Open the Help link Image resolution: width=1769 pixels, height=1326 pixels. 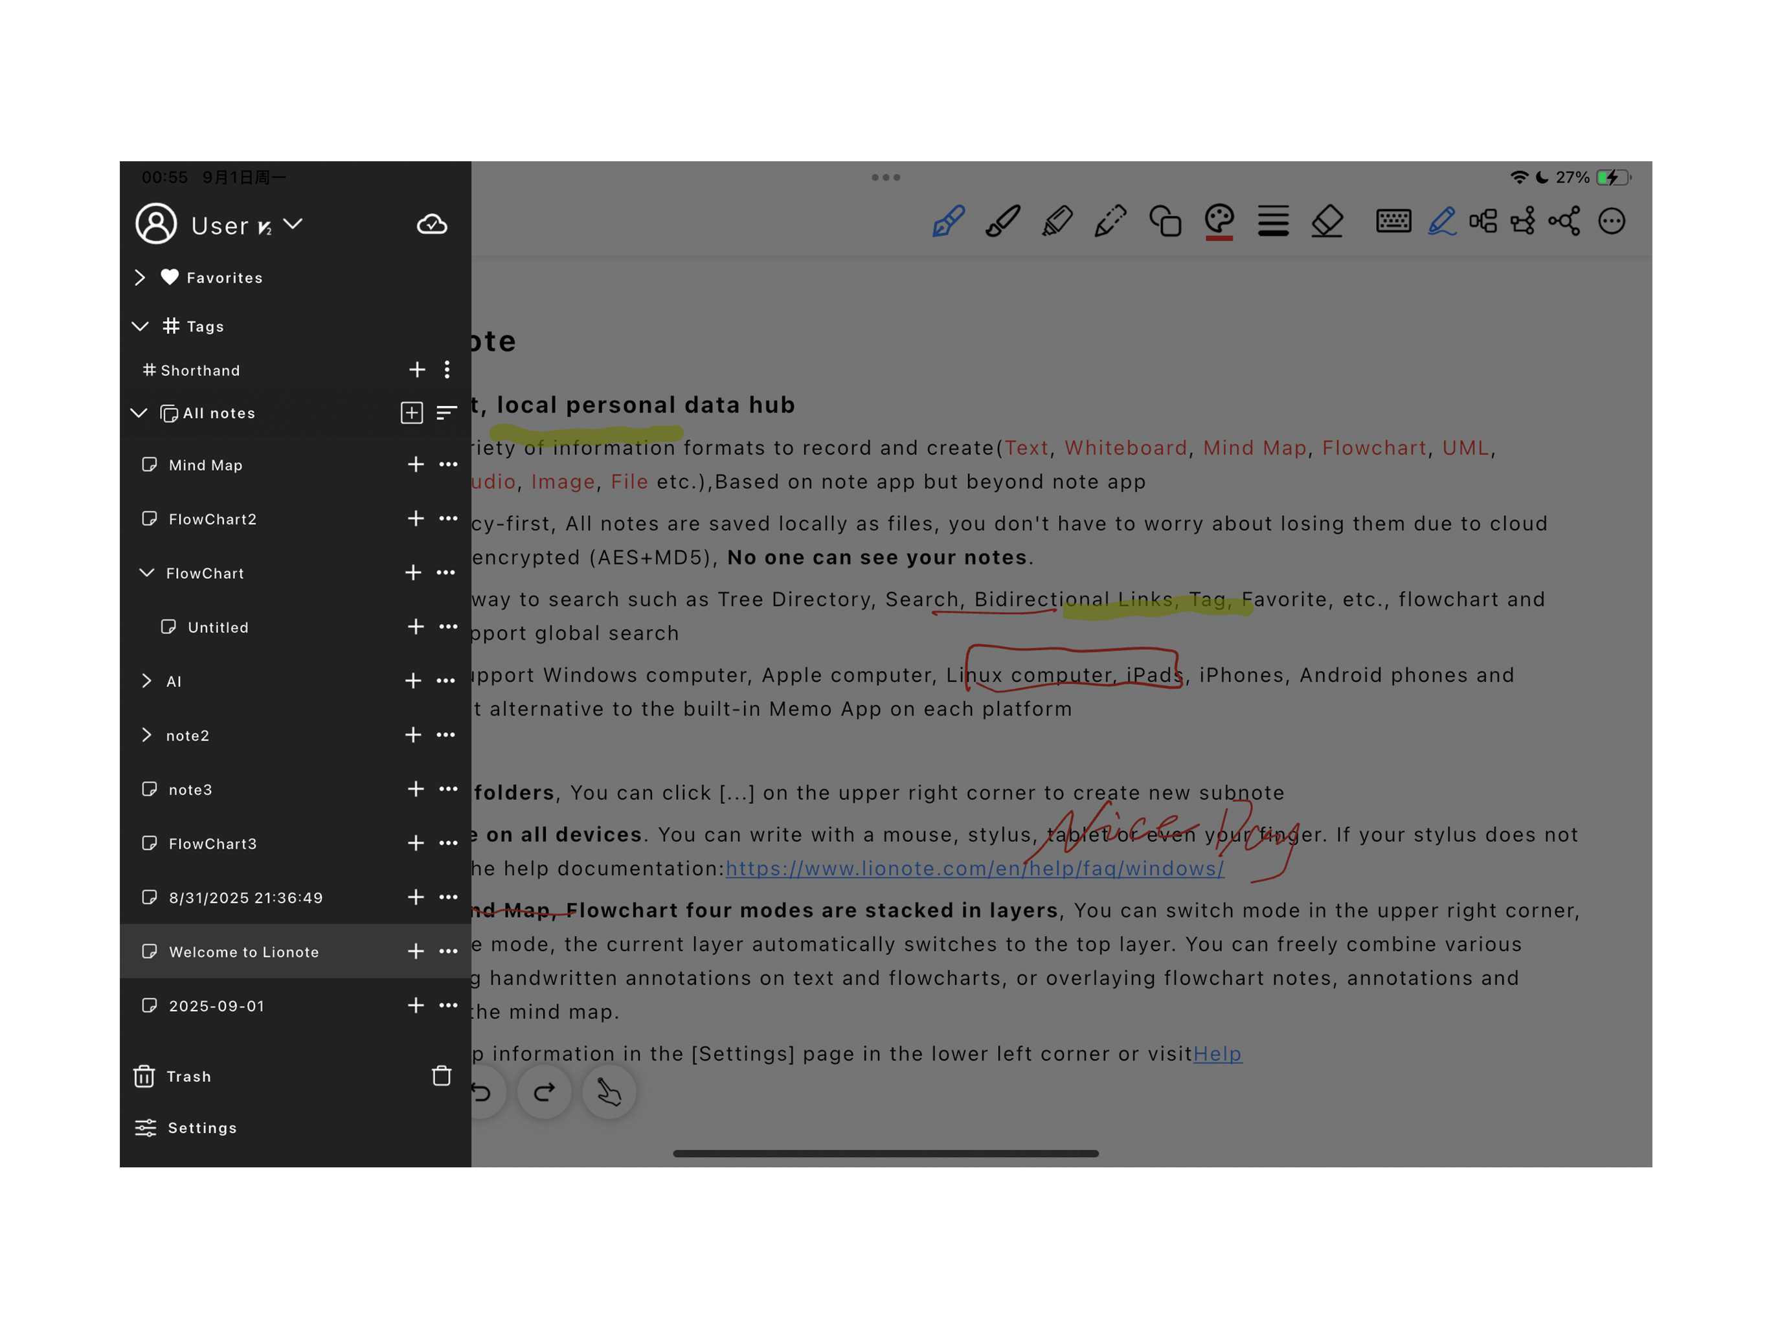[x=1217, y=1053]
